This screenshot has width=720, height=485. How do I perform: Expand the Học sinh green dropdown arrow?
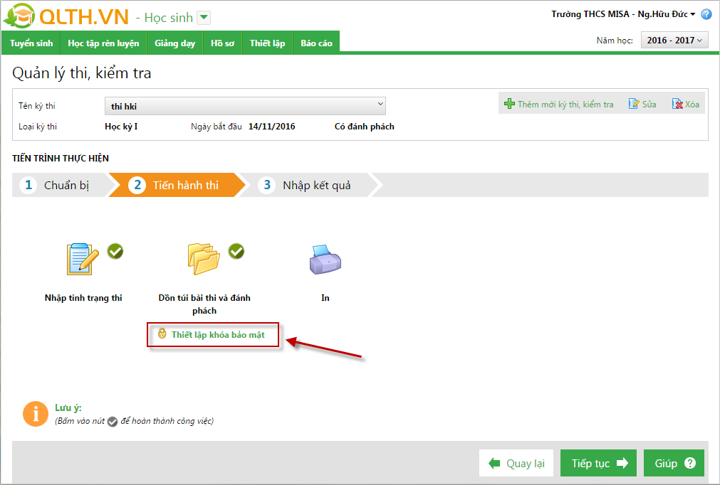click(204, 18)
